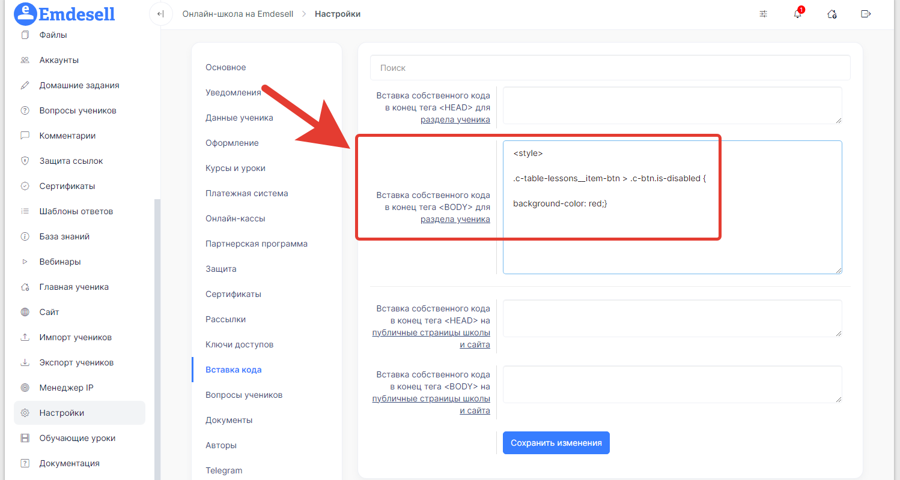
Task: Collapse sidebar with the arrow toggle button
Action: click(x=160, y=14)
